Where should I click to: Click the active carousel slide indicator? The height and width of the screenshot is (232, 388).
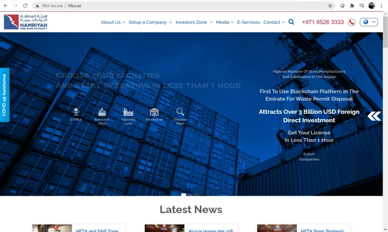click(184, 195)
